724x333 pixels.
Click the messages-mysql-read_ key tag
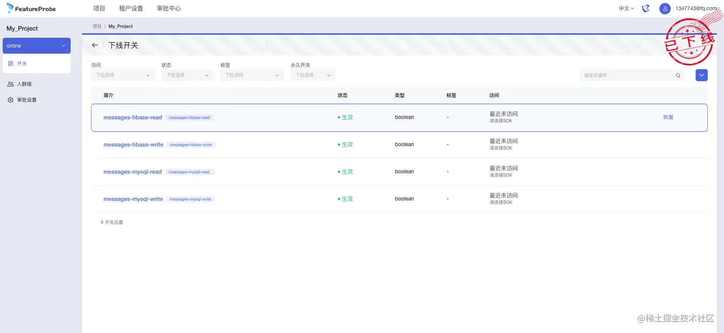click(x=190, y=172)
